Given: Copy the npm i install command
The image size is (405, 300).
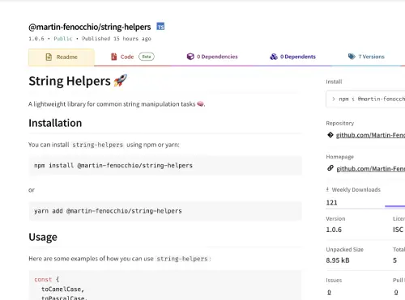Looking at the screenshot, I should (x=365, y=99).
